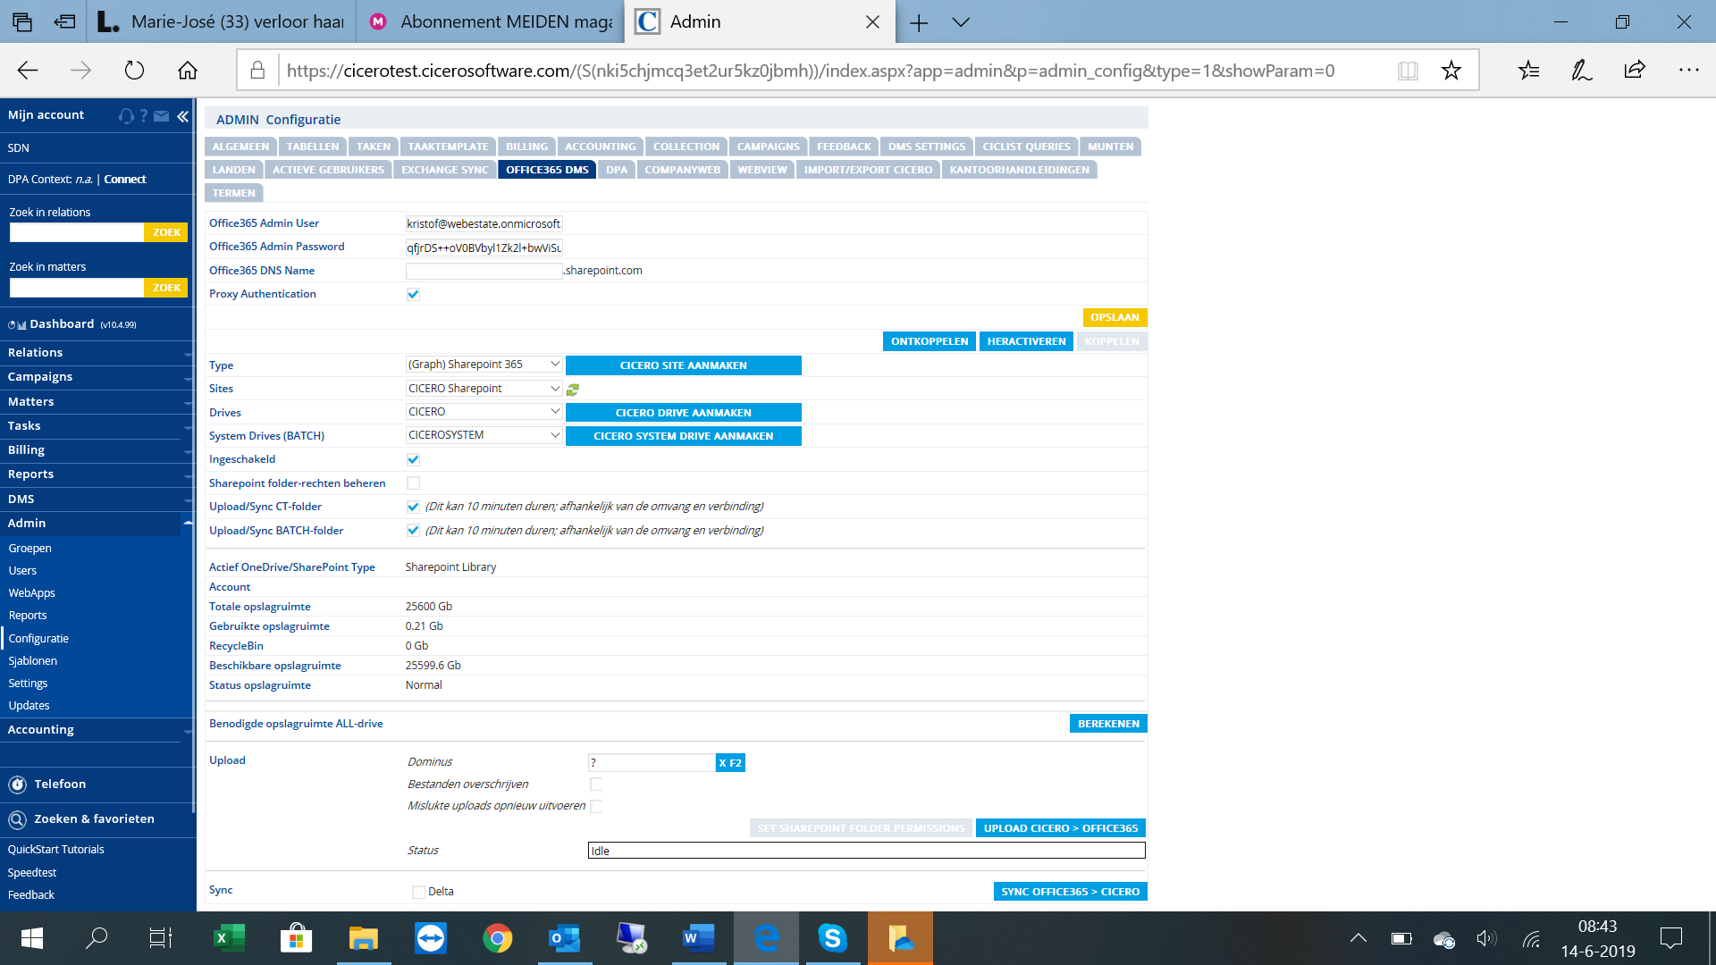Open TeamViewer from the taskbar

click(431, 938)
